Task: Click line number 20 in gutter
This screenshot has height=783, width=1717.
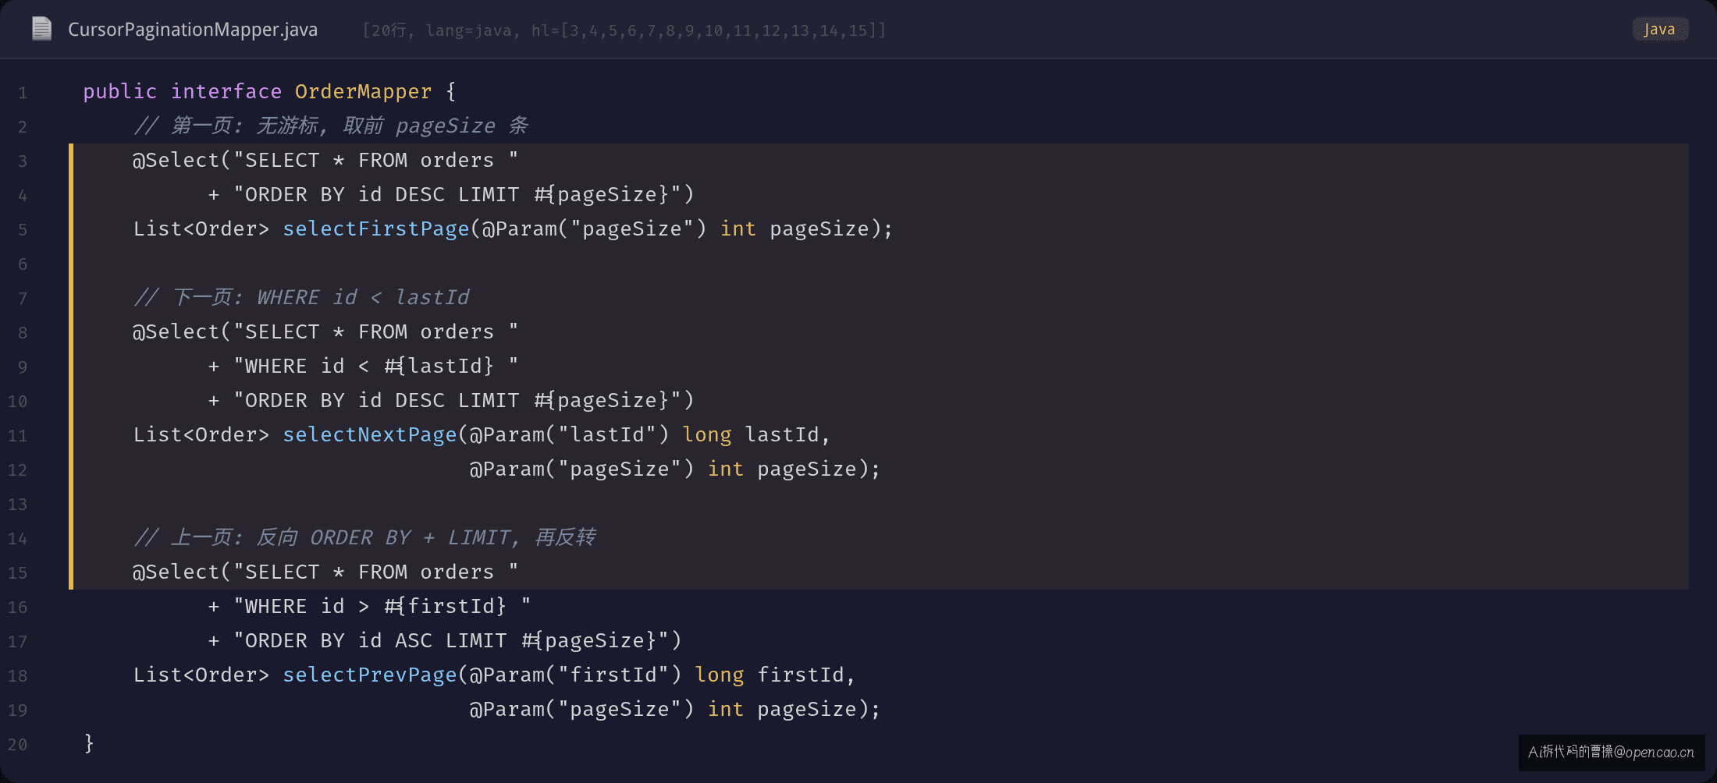Action: (x=17, y=745)
